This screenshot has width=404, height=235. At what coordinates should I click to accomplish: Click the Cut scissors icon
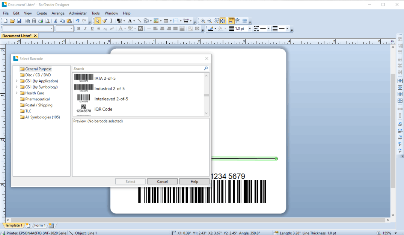pos(56,21)
